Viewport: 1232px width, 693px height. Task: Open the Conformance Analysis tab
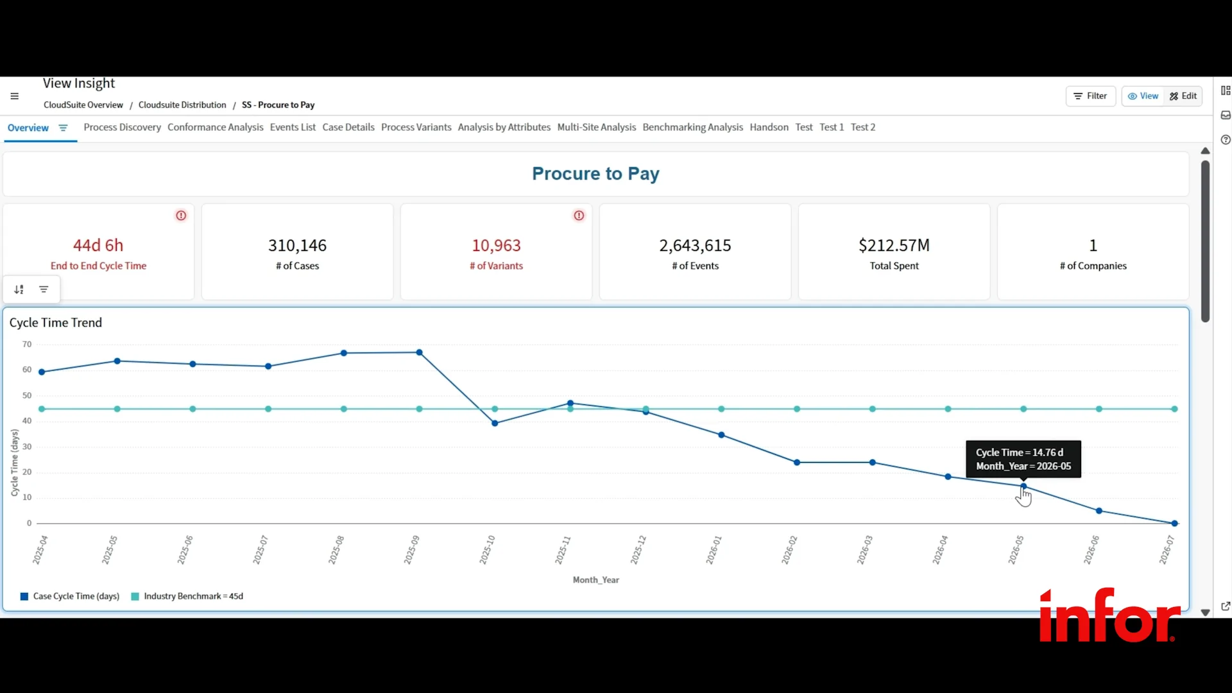coord(215,127)
